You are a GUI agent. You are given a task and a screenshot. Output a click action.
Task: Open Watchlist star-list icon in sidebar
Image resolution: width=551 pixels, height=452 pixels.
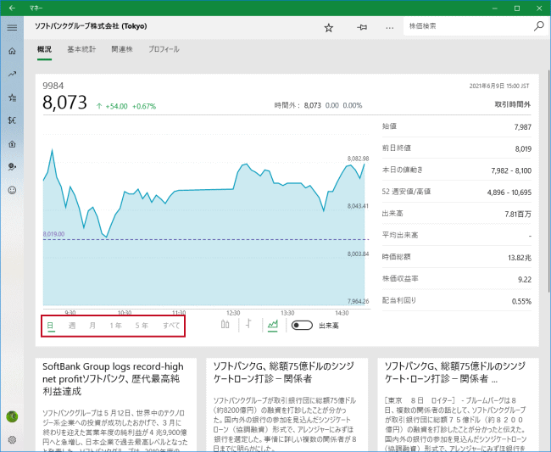(x=12, y=98)
